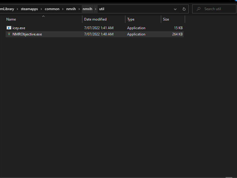Click the Search util input field
The height and width of the screenshot is (178, 237).
coord(214,9)
